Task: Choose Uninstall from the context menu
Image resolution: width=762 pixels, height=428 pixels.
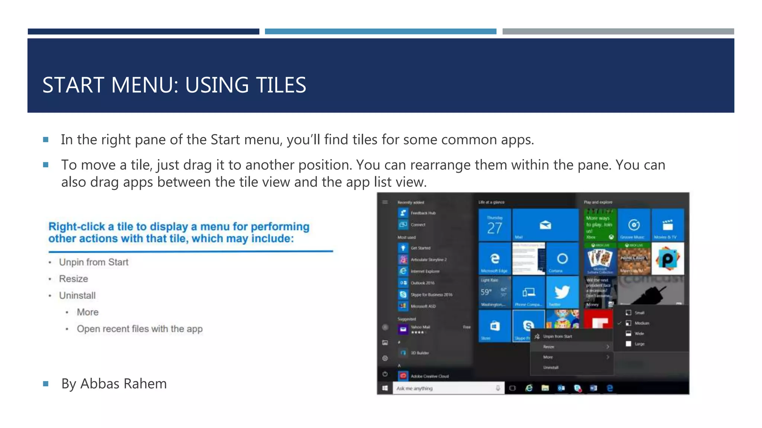Action: click(x=571, y=367)
